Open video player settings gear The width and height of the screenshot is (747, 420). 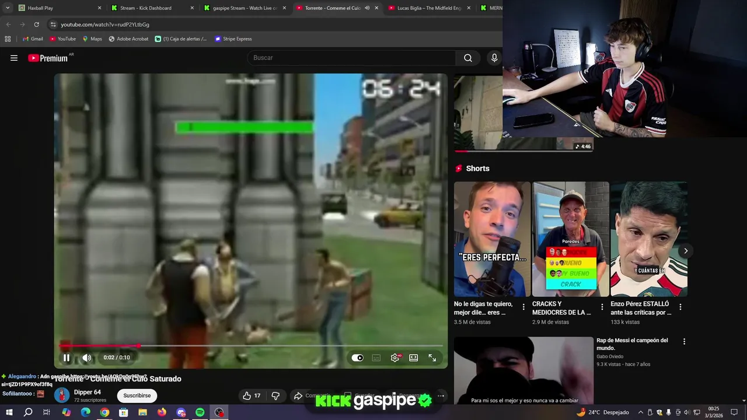(395, 358)
